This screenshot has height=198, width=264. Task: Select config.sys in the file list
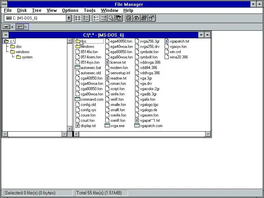pyautogui.click(x=86, y=110)
